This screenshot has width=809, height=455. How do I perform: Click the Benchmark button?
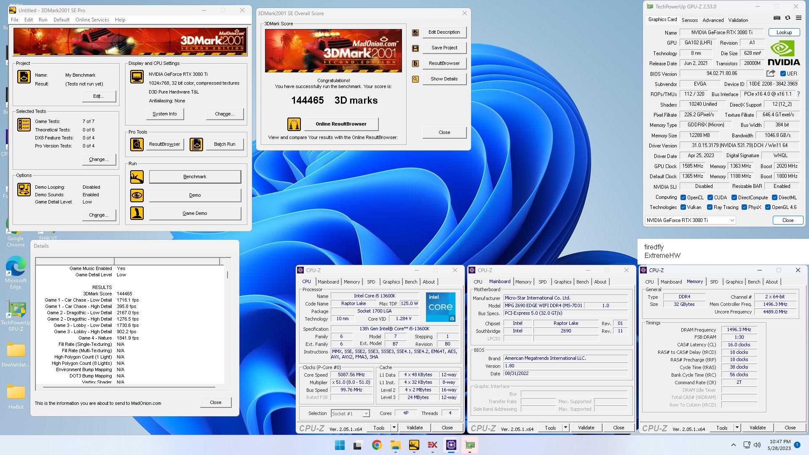coord(195,177)
